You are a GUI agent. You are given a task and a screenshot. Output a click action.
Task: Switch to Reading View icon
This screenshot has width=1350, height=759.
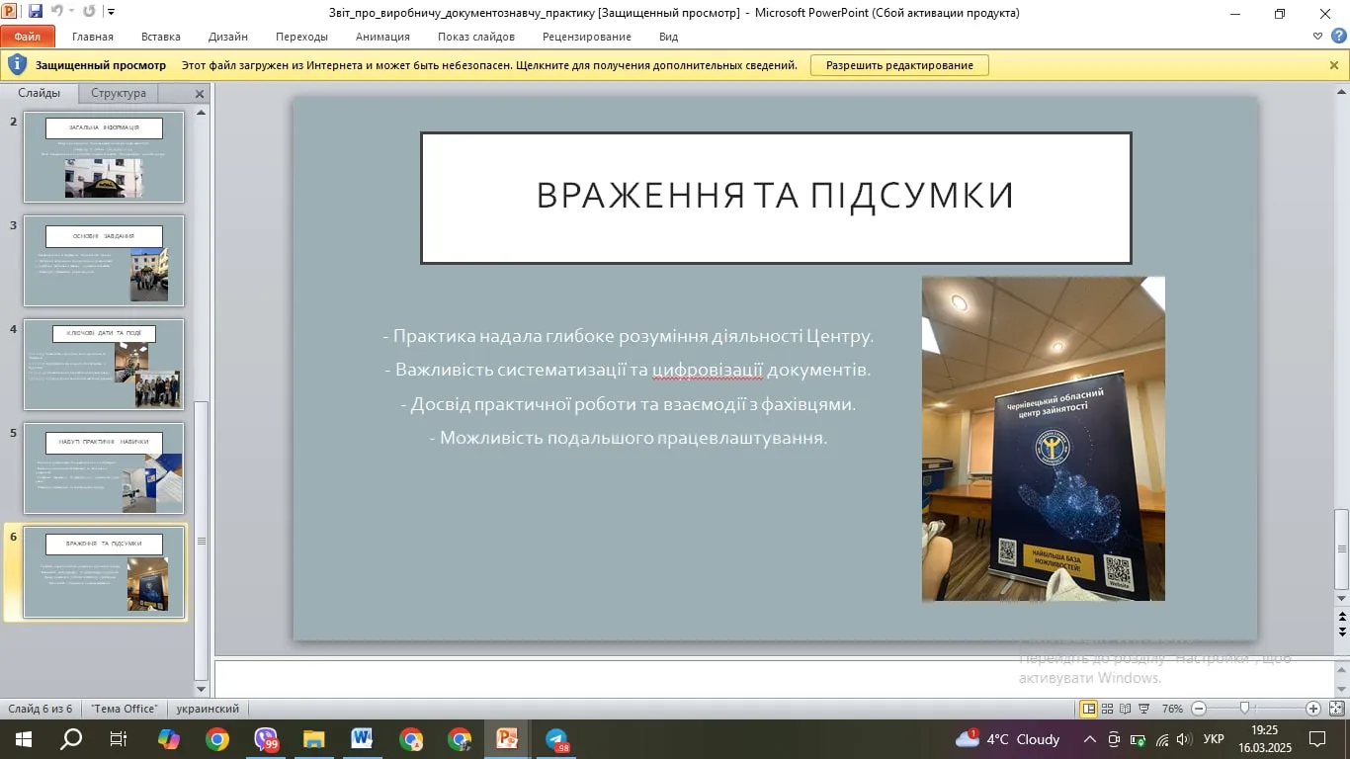pyautogui.click(x=1126, y=709)
